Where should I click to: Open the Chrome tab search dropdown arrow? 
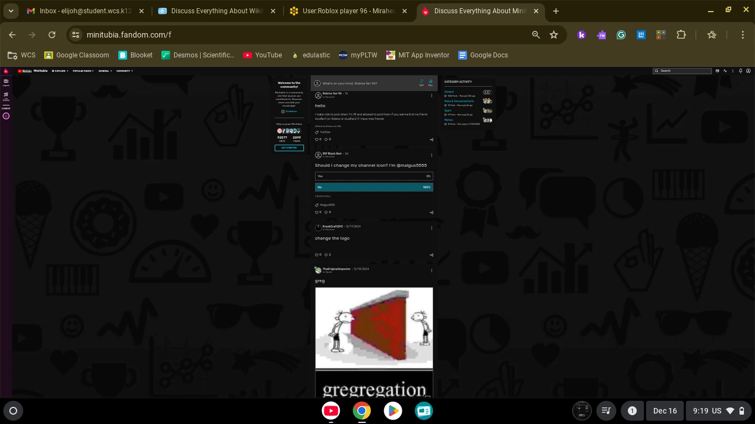coord(11,11)
